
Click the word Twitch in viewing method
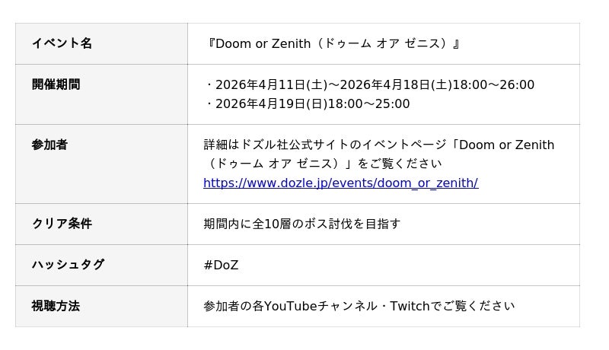click(410, 306)
